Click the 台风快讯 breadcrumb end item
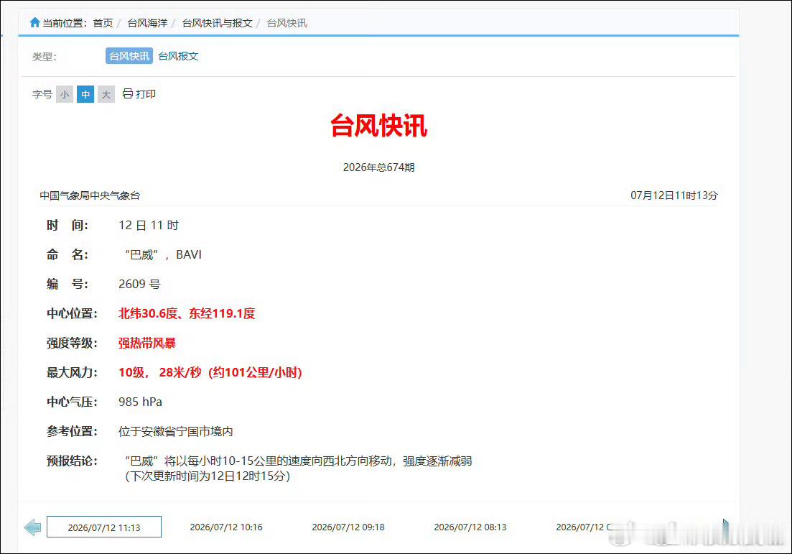This screenshot has width=792, height=554. click(287, 23)
